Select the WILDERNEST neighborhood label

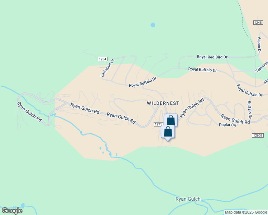point(163,103)
